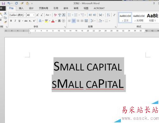Apply yellow text highlight color
Viewport: 159px width, 123px height.
pos(46,21)
